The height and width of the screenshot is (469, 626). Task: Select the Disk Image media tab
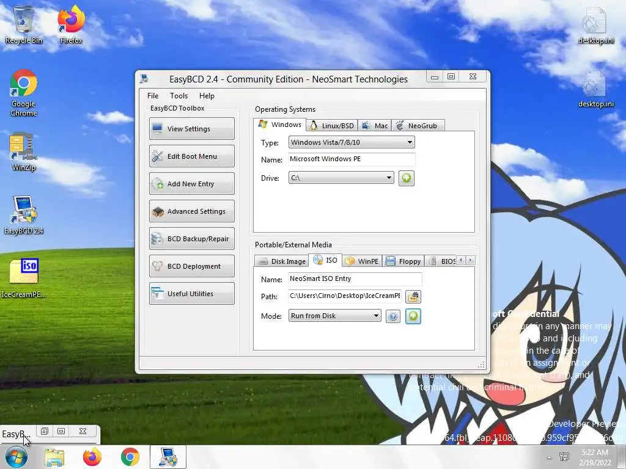281,261
